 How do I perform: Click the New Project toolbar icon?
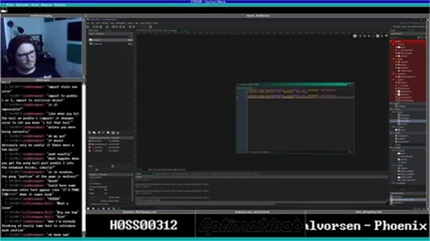(x=93, y=27)
